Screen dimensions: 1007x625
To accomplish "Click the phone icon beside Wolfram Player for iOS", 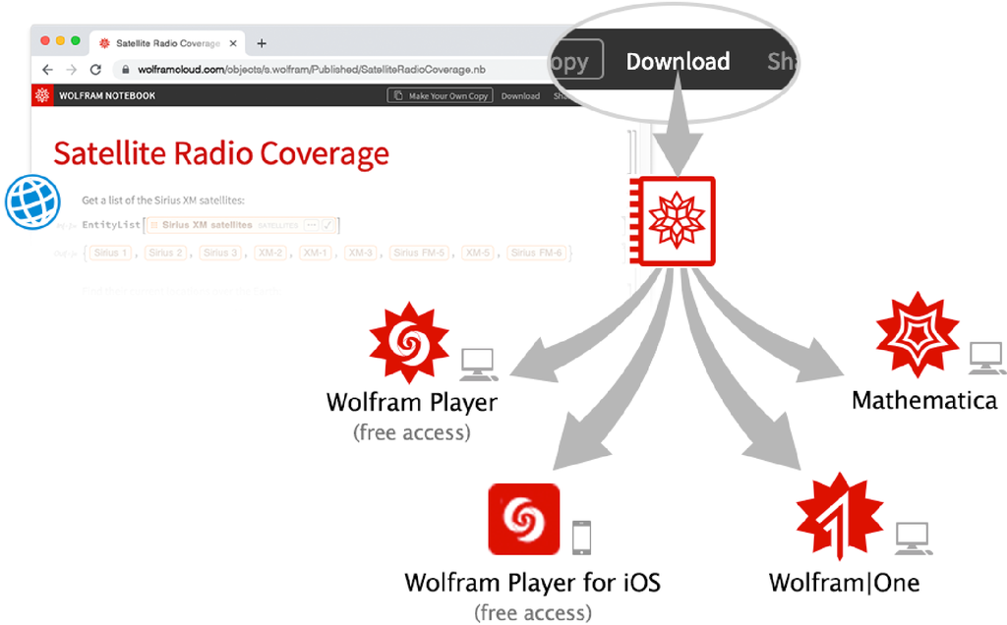I will pos(582,538).
